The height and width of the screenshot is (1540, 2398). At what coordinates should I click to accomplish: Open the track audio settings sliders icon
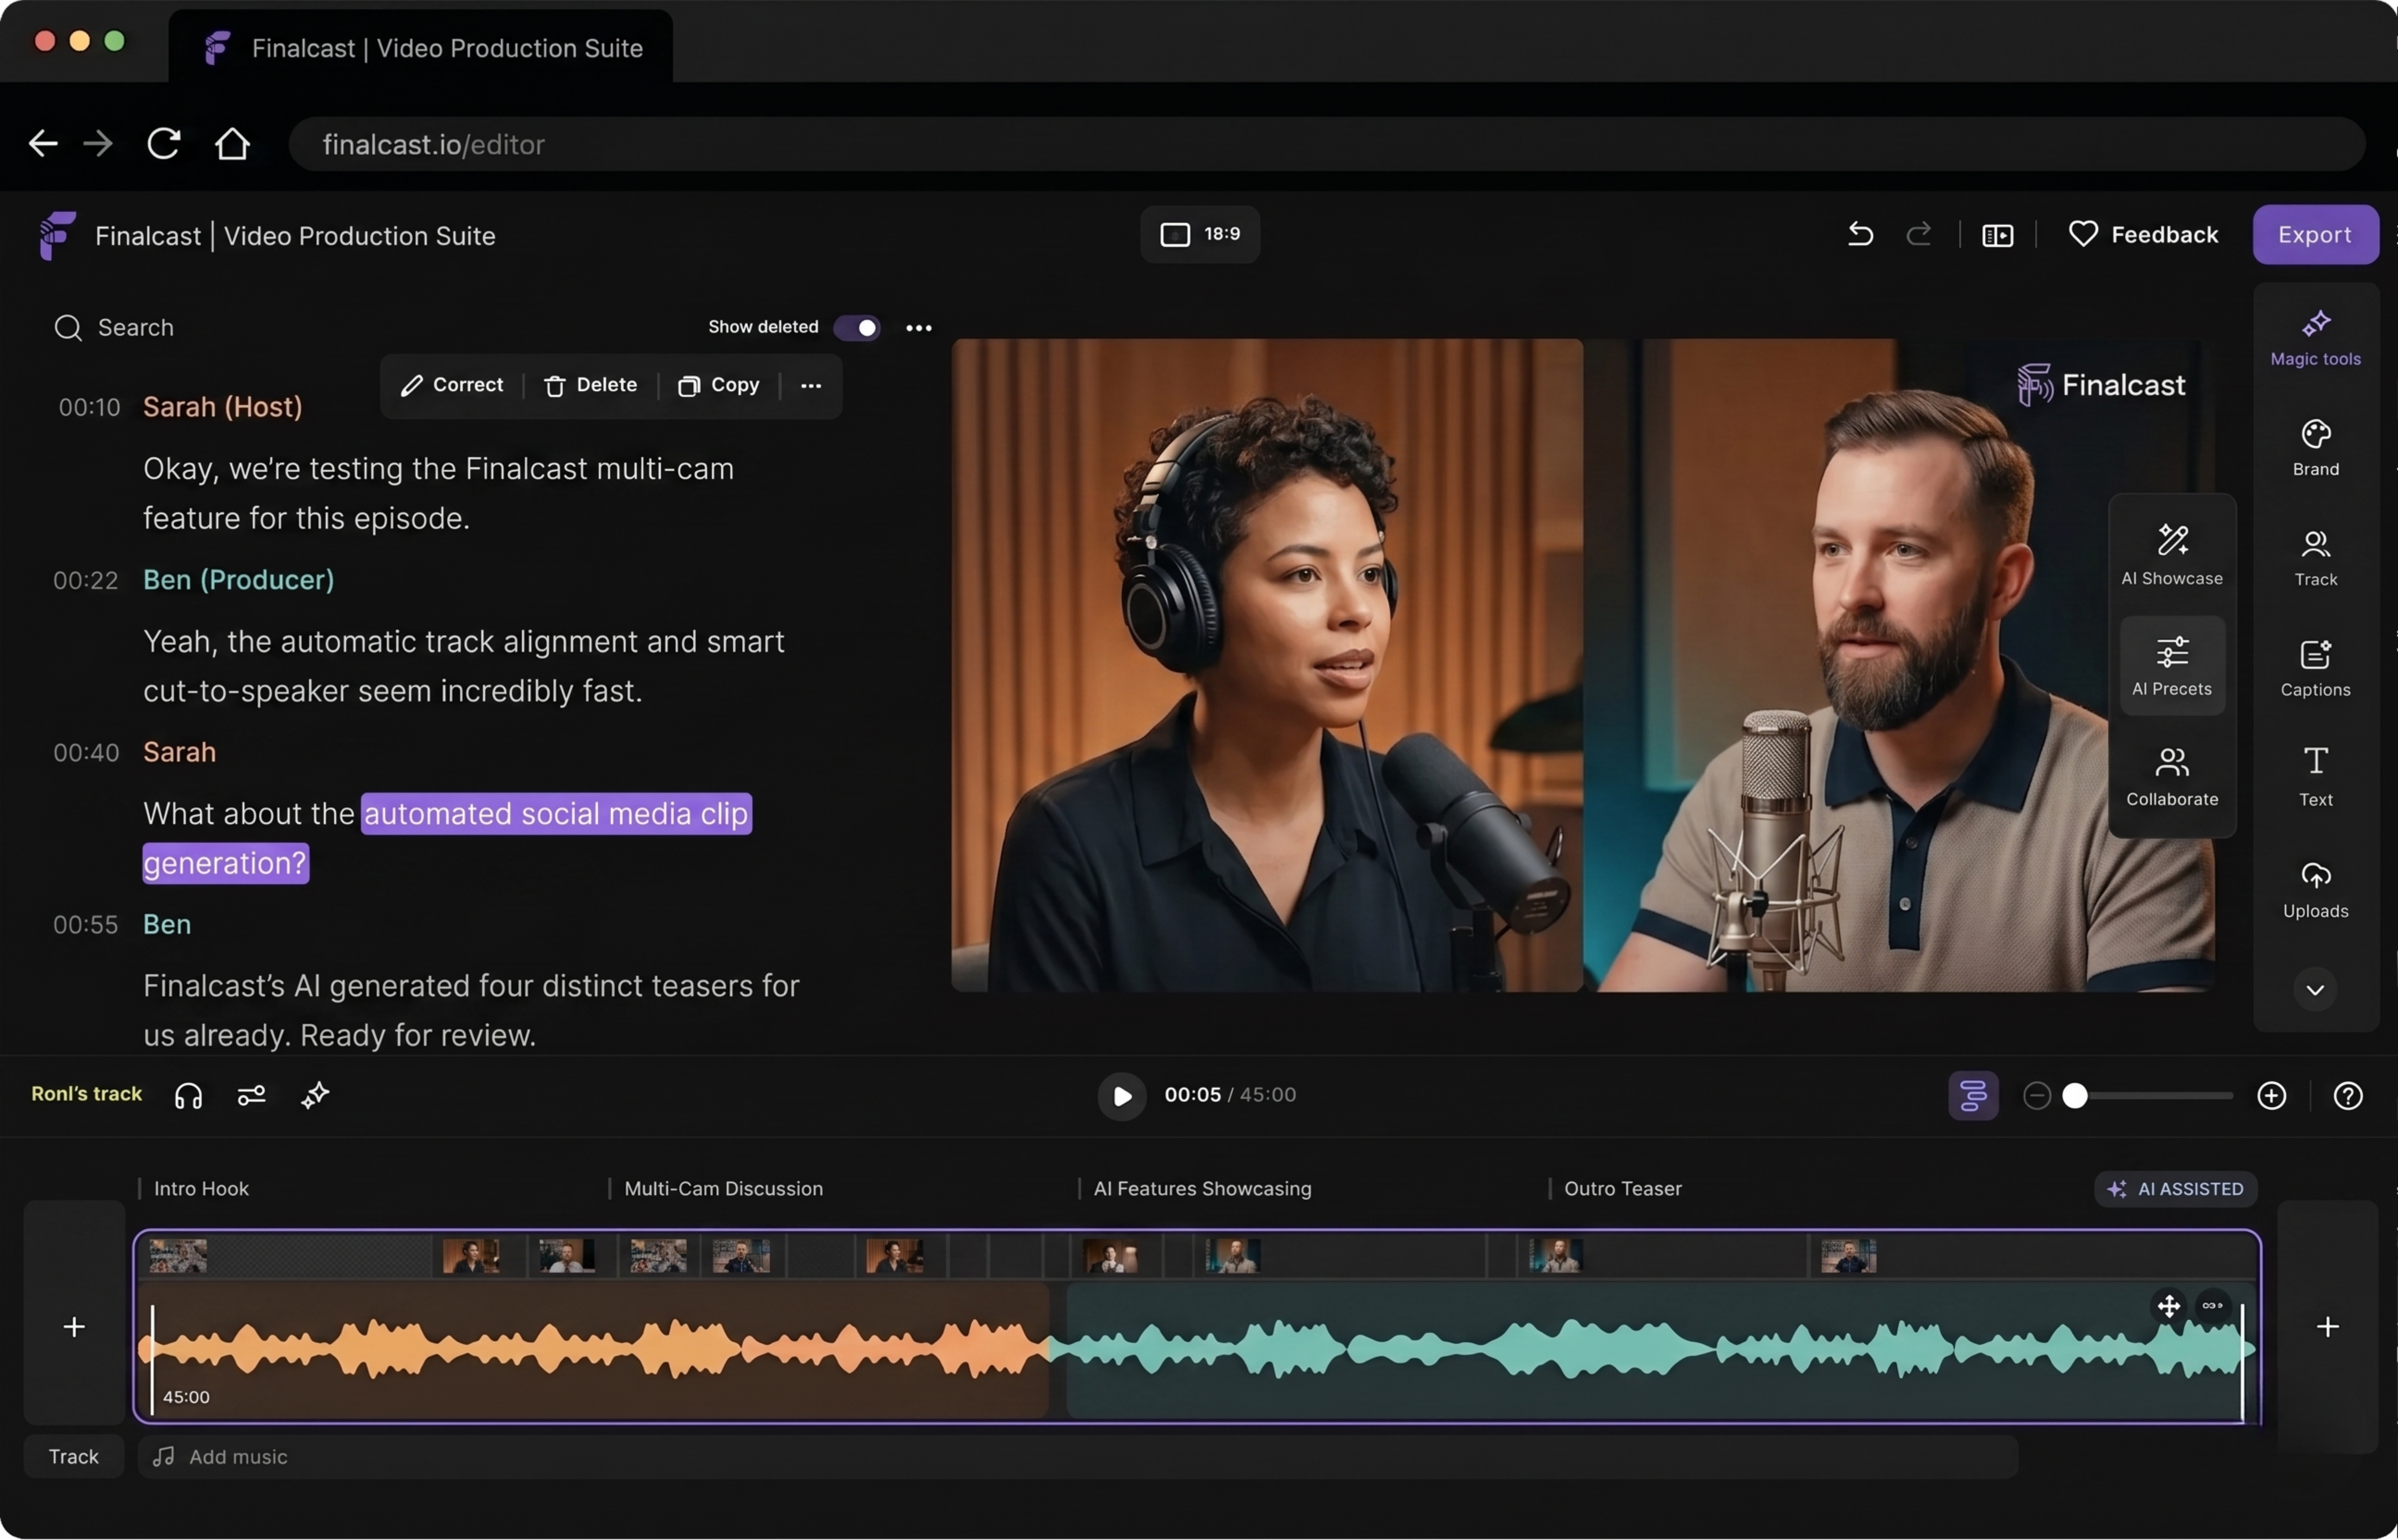(251, 1096)
